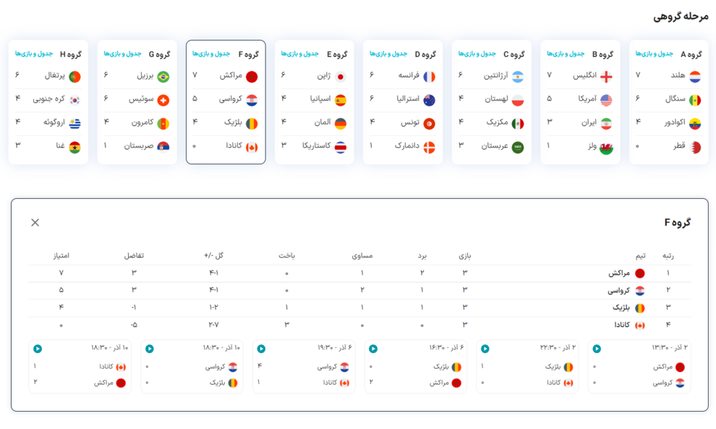Image resolution: width=716 pixels, height=429 pixels.
Task: Select France team row in Group D card
Action: click(403, 76)
